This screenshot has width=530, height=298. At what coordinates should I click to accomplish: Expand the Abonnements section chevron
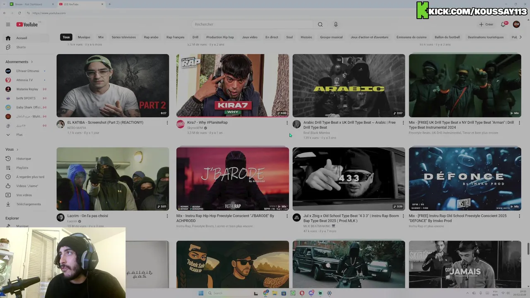click(31, 62)
